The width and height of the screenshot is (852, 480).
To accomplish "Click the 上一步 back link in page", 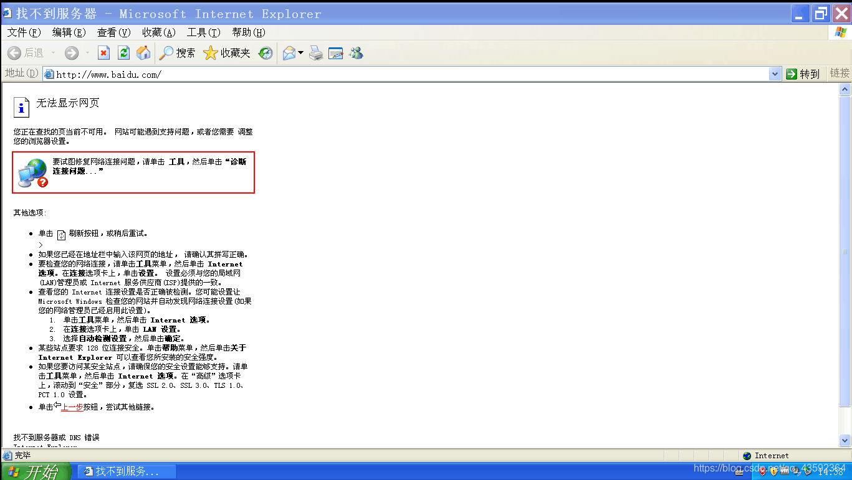I will pyautogui.click(x=72, y=407).
